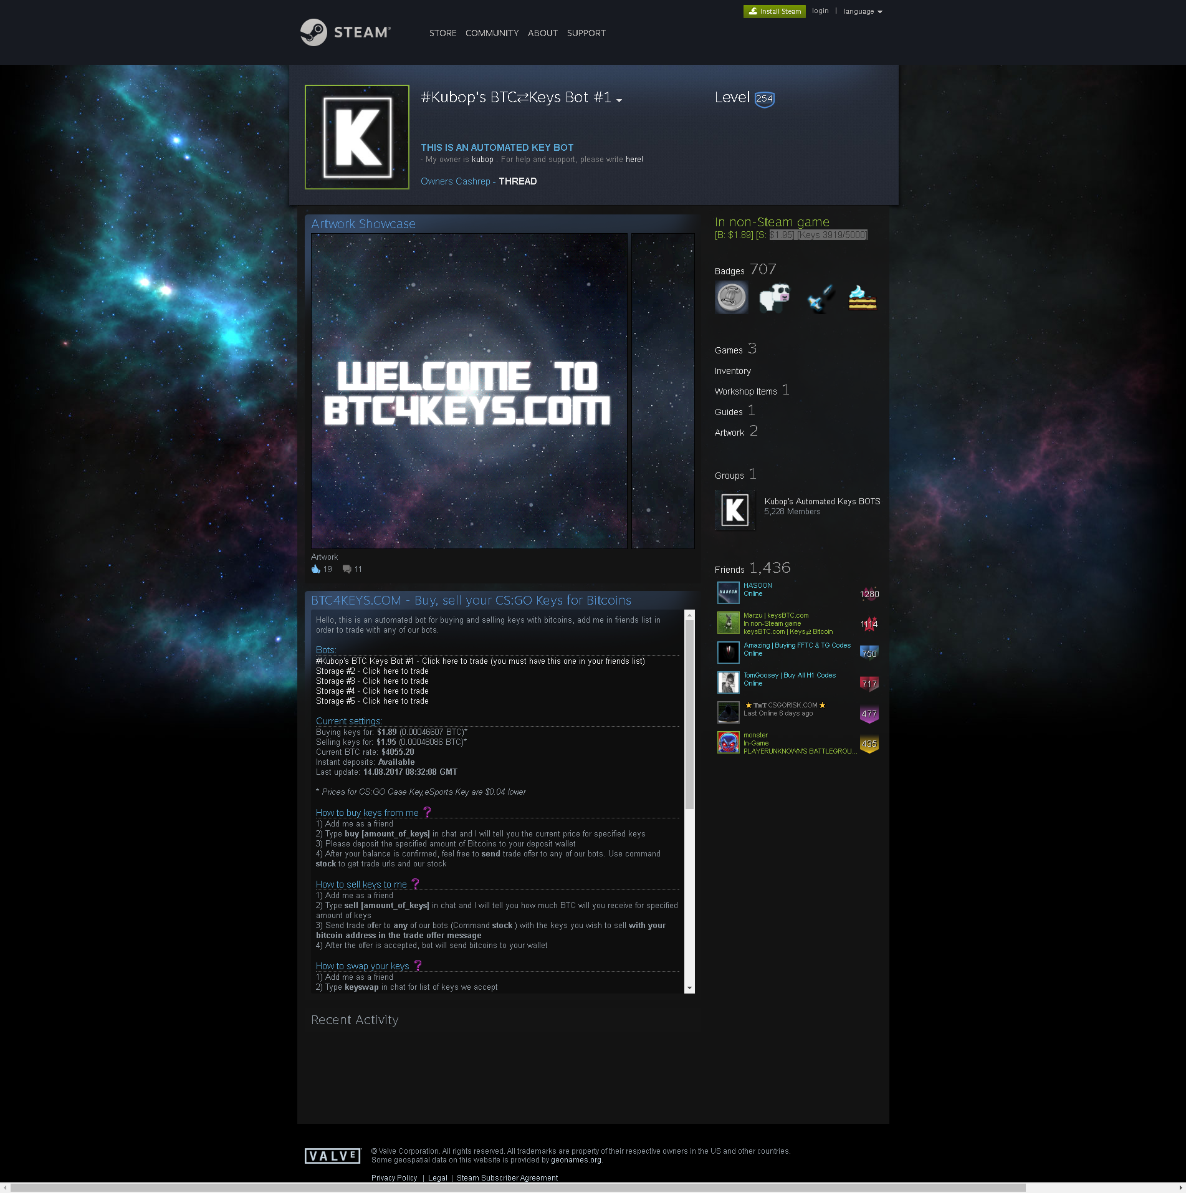Open the cake badge icon

[x=863, y=297]
